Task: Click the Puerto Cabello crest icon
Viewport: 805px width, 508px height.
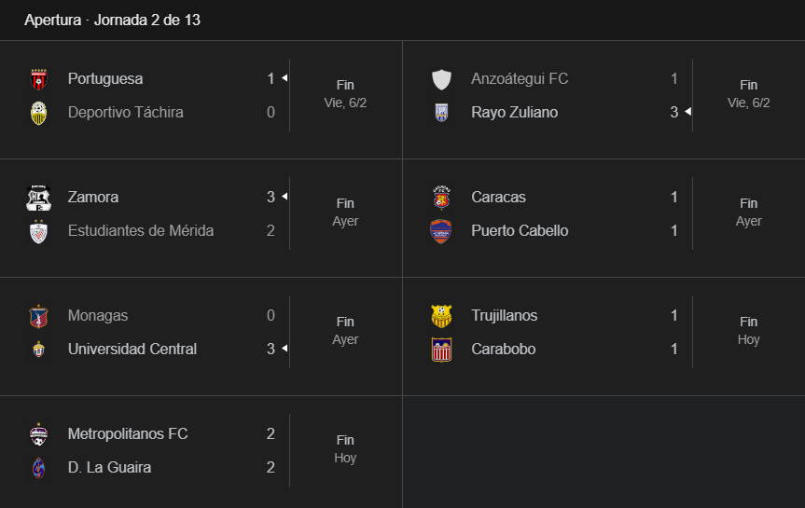Action: point(441,231)
